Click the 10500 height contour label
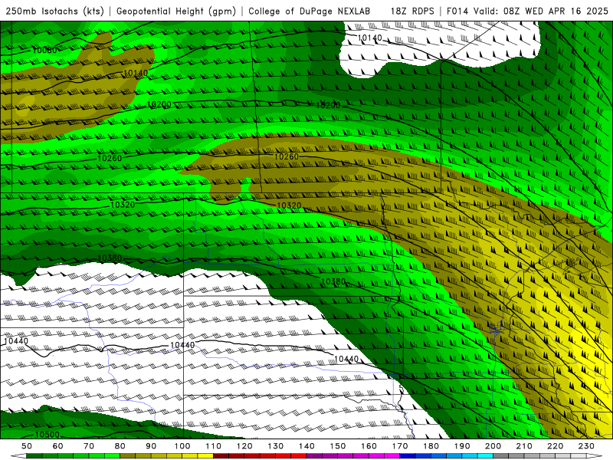The image size is (613, 460). point(48,435)
